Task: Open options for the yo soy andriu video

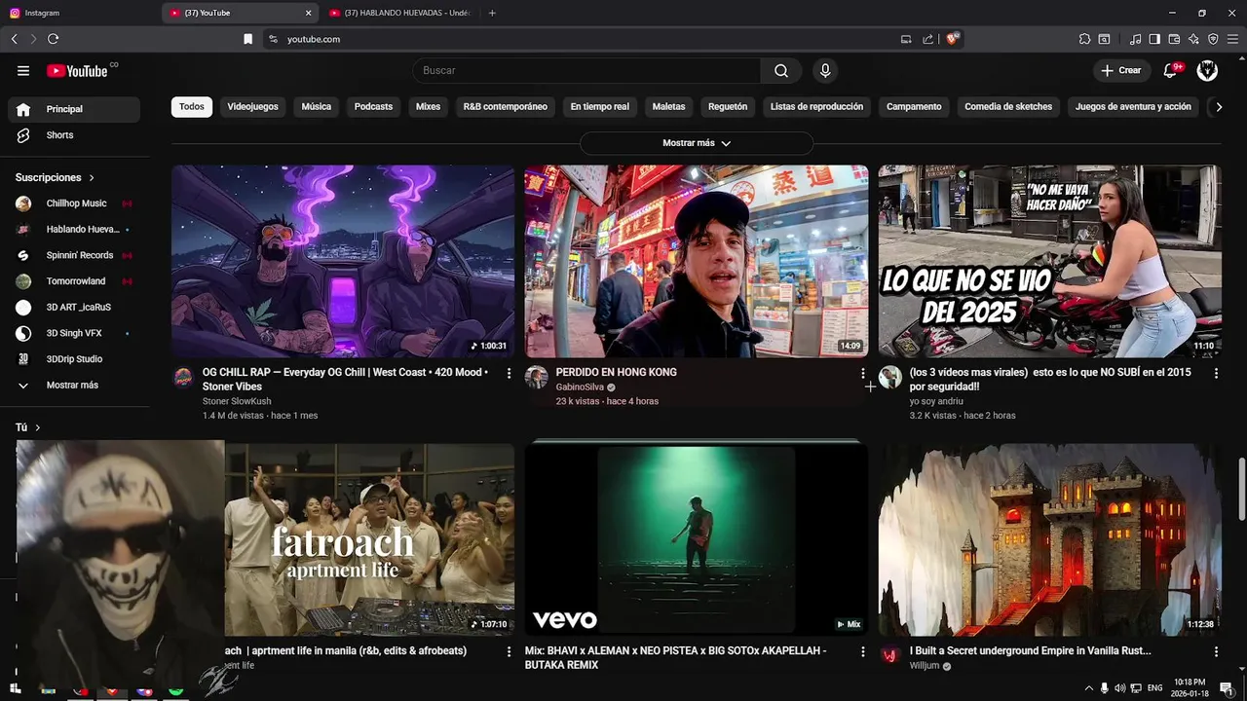Action: [1216, 373]
